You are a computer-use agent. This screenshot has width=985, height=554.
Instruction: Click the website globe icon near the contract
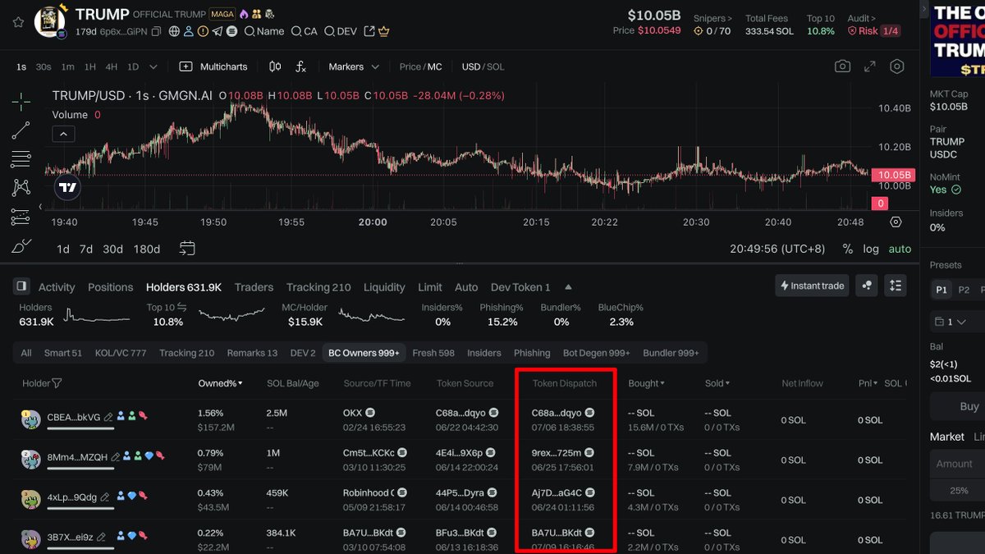tap(174, 31)
